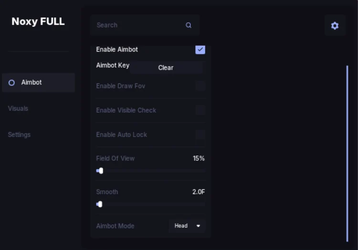Click the Field Of View slider handle
358x250 pixels.
click(x=101, y=171)
